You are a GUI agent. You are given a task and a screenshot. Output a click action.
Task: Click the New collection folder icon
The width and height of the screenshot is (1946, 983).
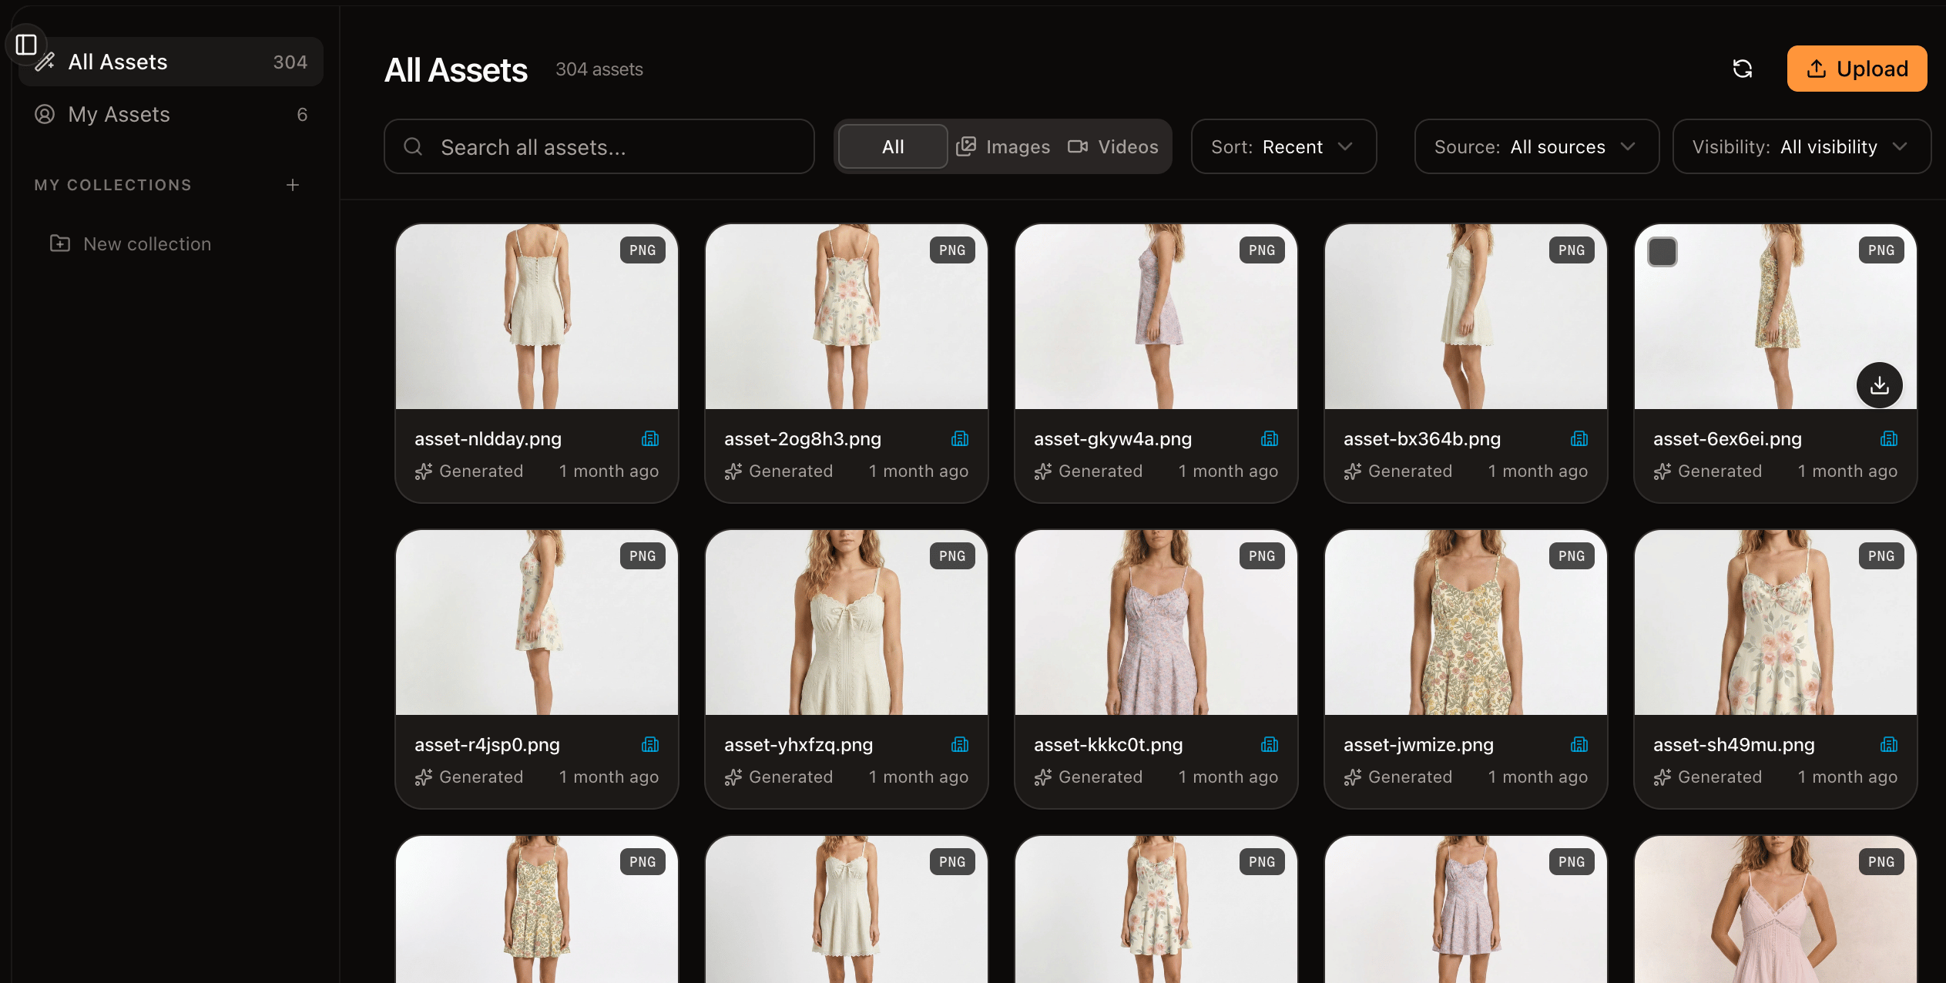pyautogui.click(x=60, y=243)
